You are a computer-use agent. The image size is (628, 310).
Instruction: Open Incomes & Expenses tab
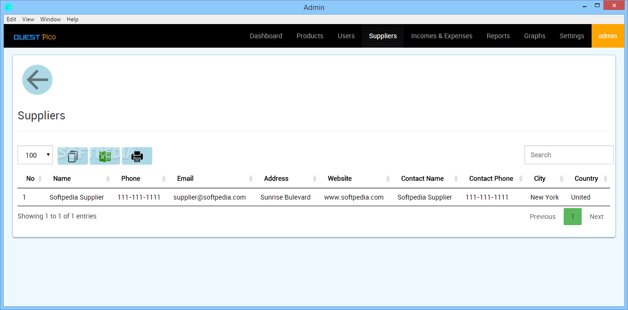point(442,36)
